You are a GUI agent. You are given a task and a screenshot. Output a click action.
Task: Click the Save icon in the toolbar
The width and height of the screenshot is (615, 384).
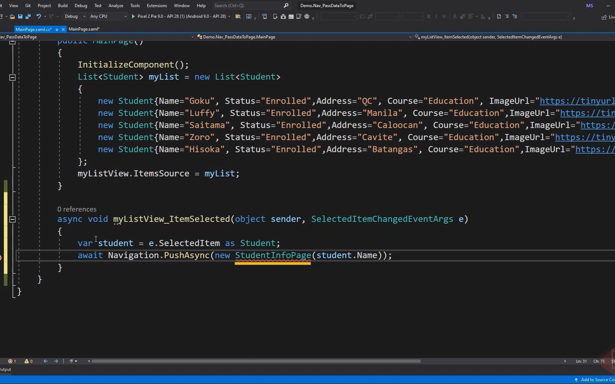[x=20, y=16]
